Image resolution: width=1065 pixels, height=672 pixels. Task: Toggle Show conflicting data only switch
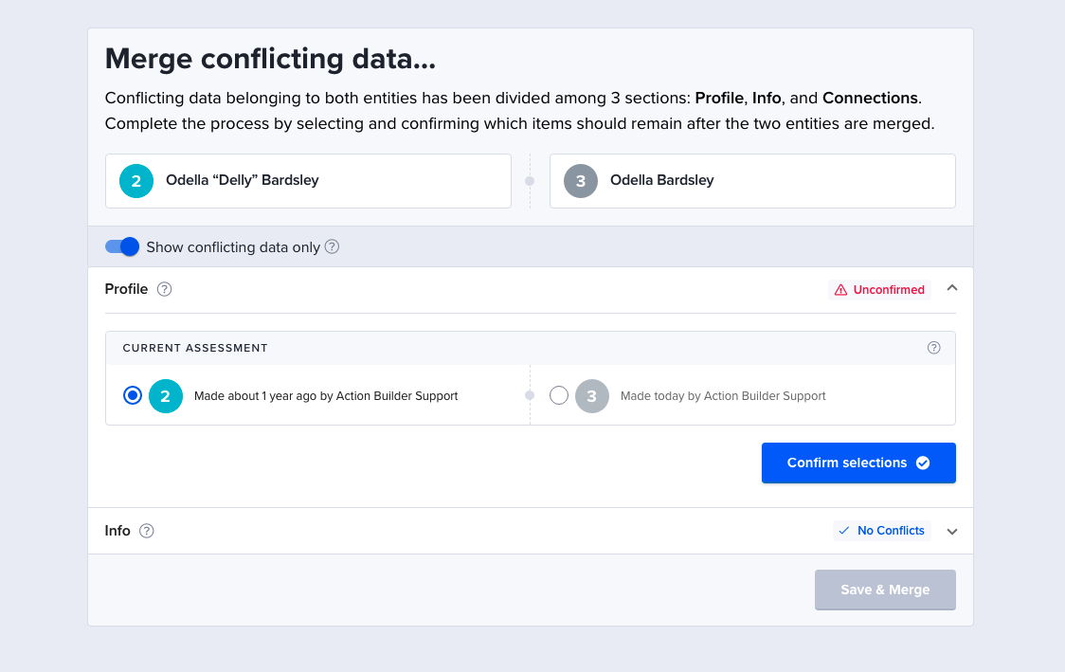tap(122, 246)
